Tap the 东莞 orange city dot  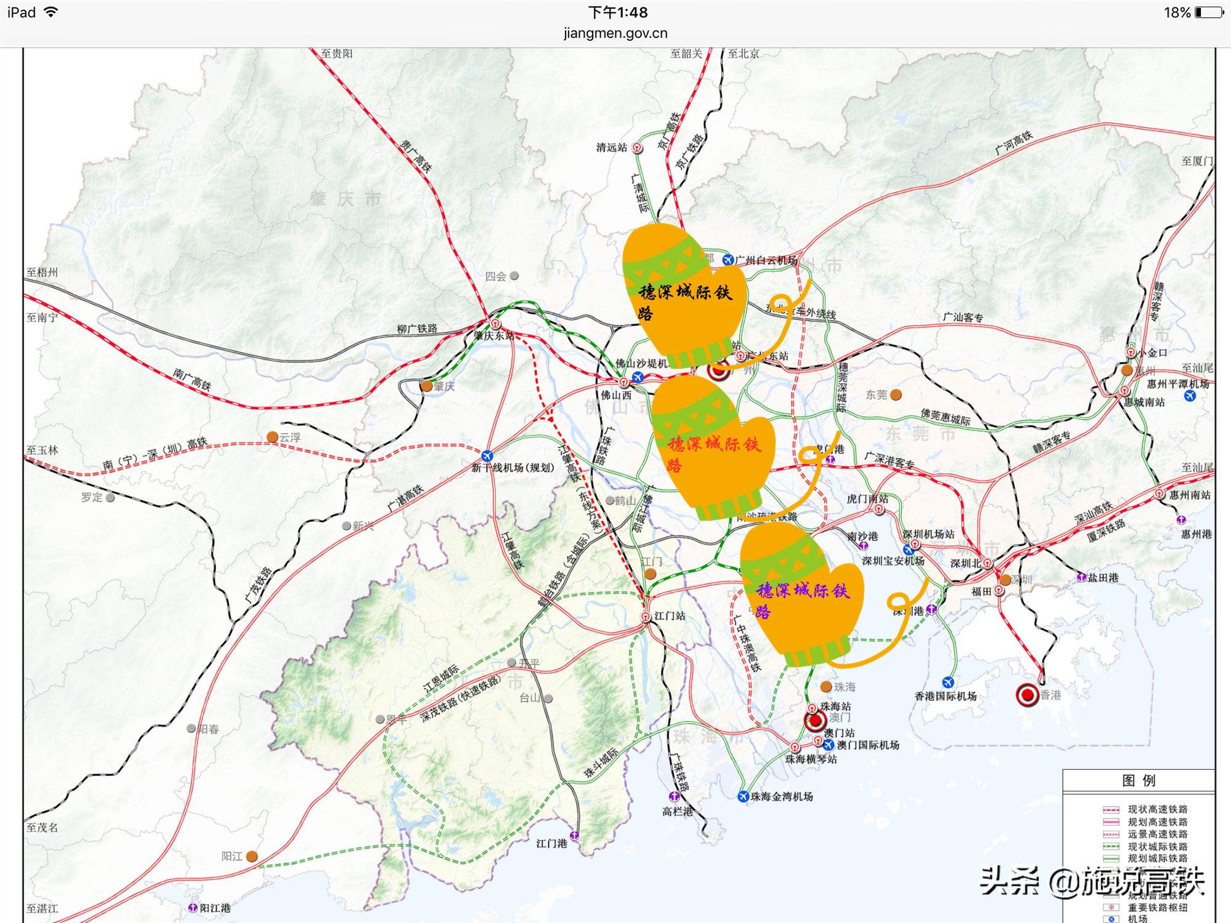[x=896, y=394]
